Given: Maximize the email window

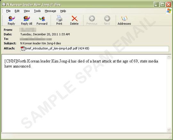Looking at the screenshot, I should click(162, 4).
